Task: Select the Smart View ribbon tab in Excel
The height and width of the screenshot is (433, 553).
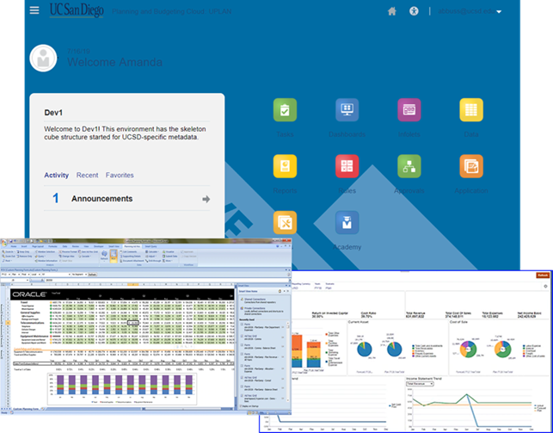Action: coord(114,246)
